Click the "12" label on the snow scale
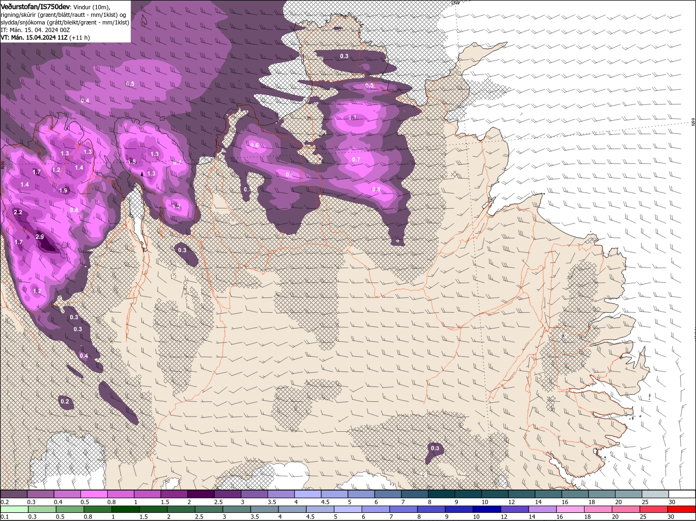This screenshot has height=521, width=696. click(511, 501)
